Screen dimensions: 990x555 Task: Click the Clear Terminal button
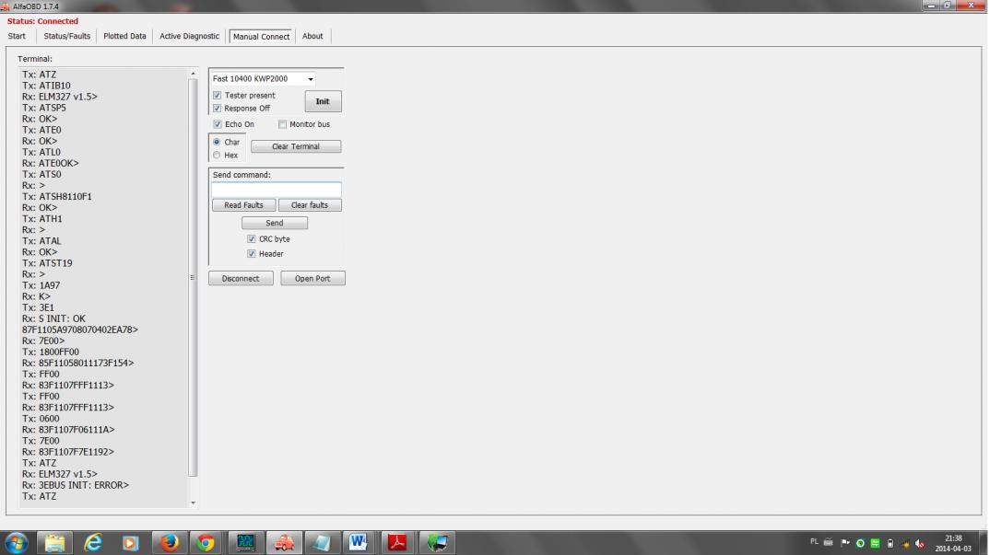(296, 146)
